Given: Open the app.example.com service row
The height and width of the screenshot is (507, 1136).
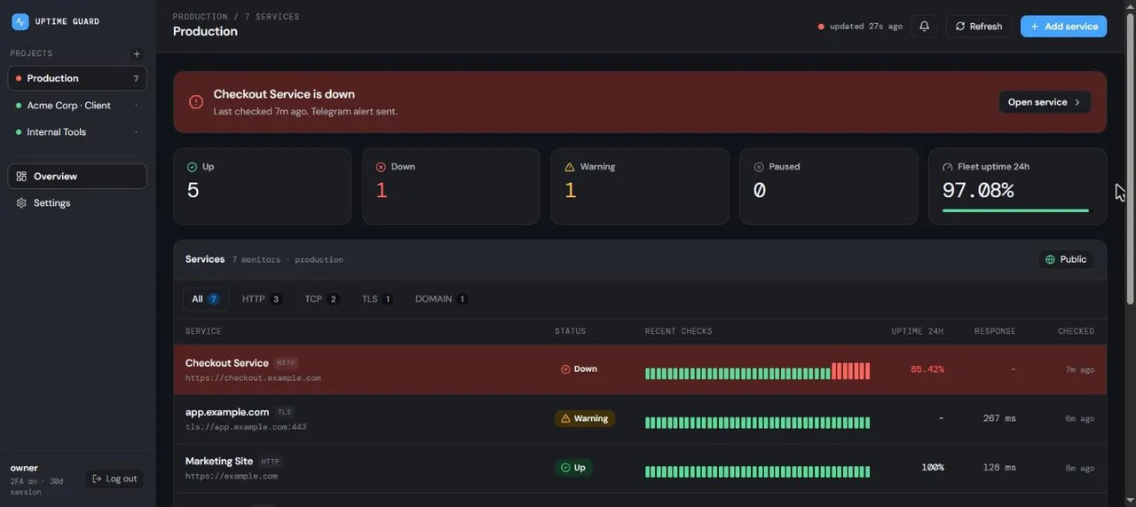Looking at the screenshot, I should [x=640, y=419].
